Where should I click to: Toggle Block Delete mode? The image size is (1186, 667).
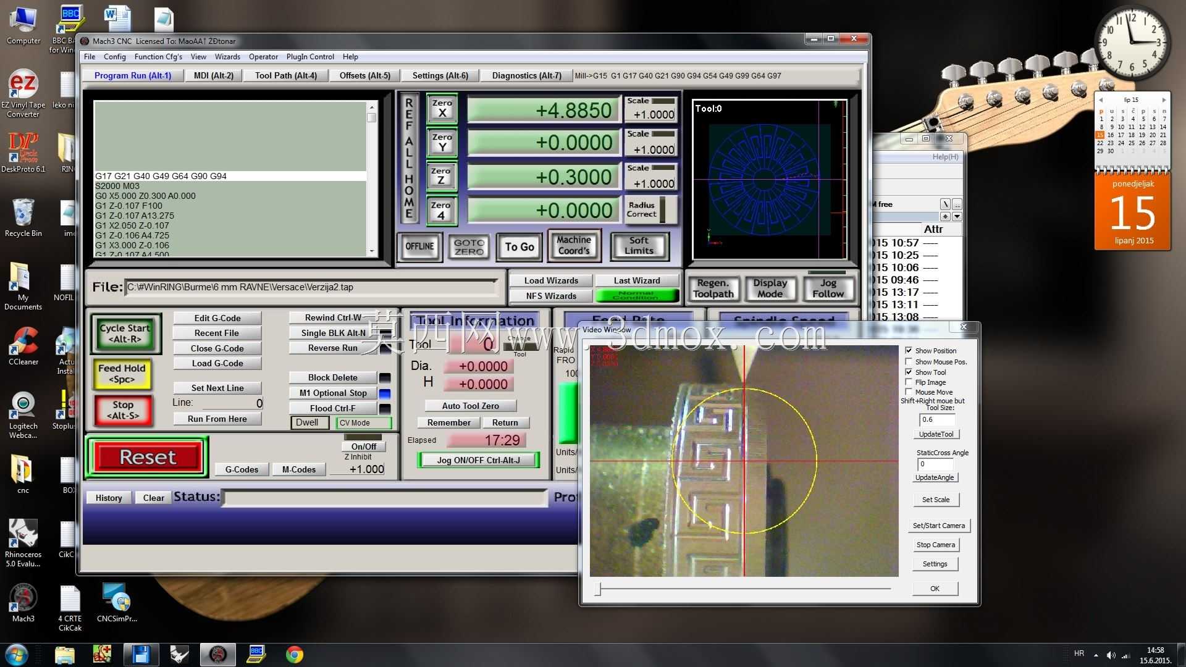tap(333, 377)
